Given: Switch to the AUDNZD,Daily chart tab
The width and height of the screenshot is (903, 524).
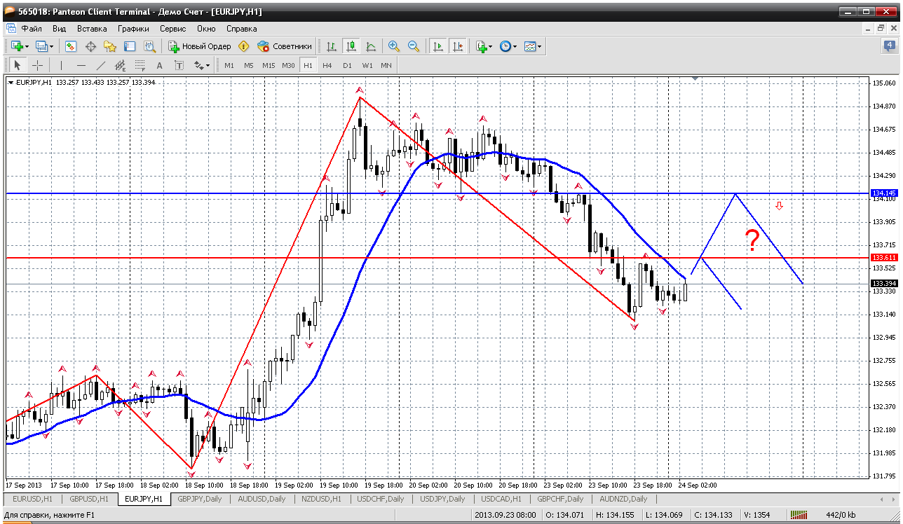Looking at the screenshot, I should (x=622, y=499).
